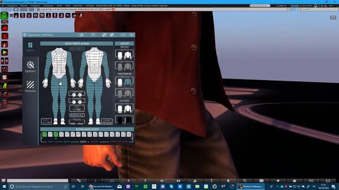Screen dimensions: 339x190
Task: Select the third green alpha save slot
Action: pyautogui.click(x=56, y=135)
